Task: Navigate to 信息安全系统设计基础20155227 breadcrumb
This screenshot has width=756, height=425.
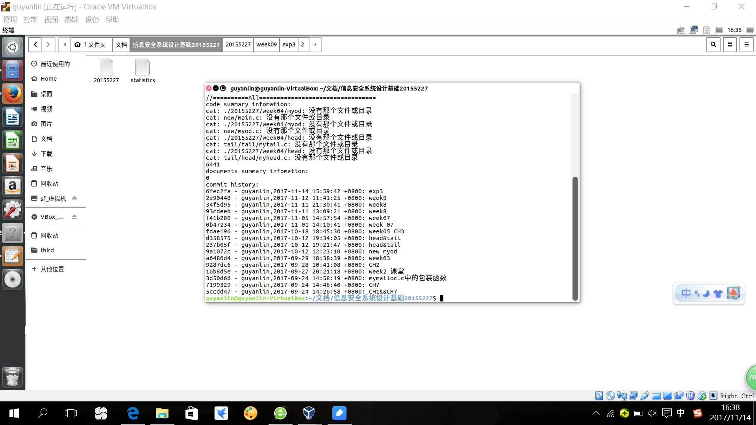Action: [176, 44]
